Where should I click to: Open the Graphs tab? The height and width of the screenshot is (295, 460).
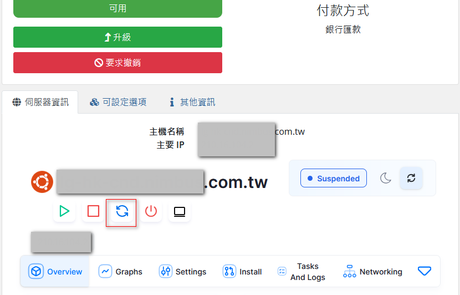[x=121, y=271]
